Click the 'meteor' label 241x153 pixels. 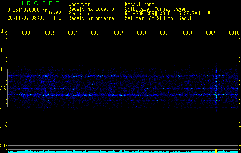(56, 12)
